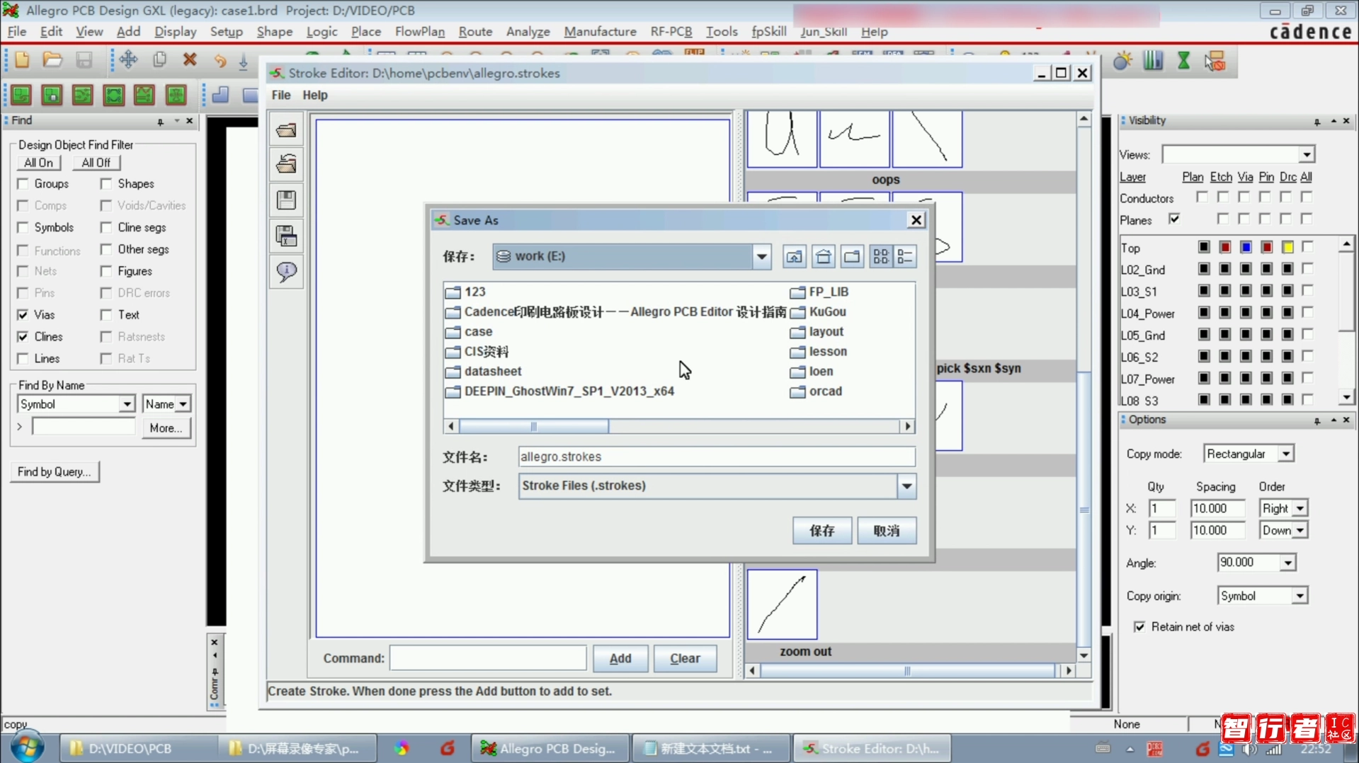Open the Views dropdown in Visibility panel
This screenshot has width=1359, height=763.
[x=1307, y=154]
